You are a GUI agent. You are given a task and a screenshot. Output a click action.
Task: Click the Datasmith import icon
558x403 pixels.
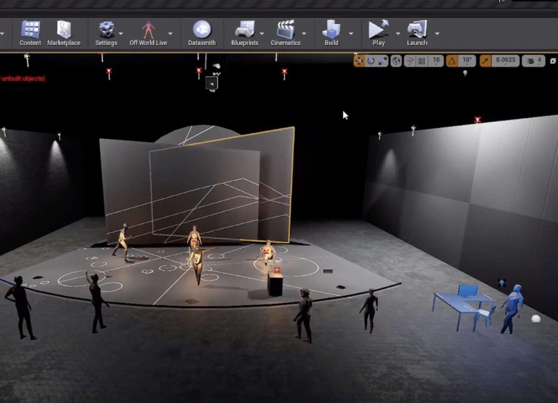tap(201, 33)
